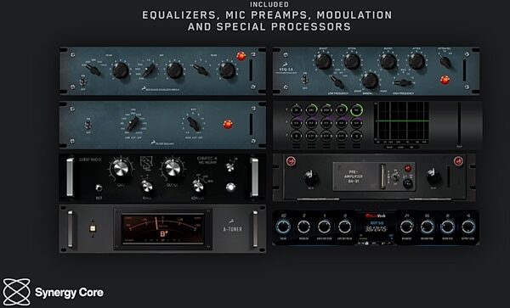Click the reverb unit's leftmost knob
Viewport: 510px width, 308px height.
(283, 227)
